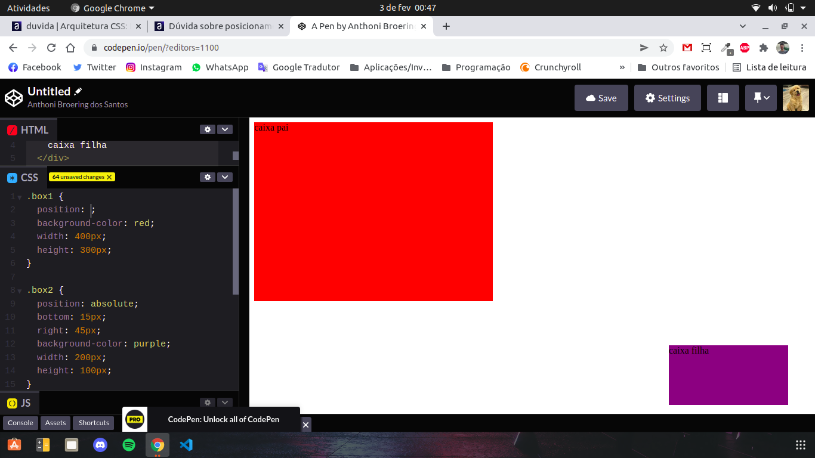
Task: Fold the .box1 CSS rule
Action: [x=20, y=197]
